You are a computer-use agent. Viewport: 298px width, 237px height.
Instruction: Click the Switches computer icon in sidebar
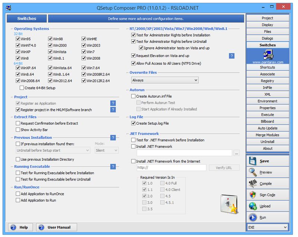point(268,55)
